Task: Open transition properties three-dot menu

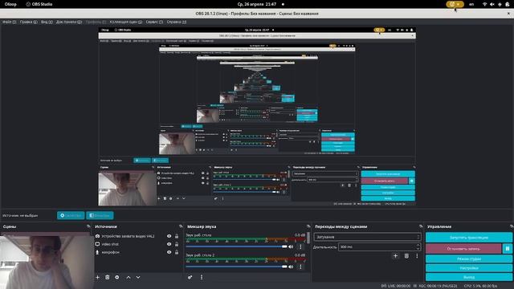Action: click(417, 256)
